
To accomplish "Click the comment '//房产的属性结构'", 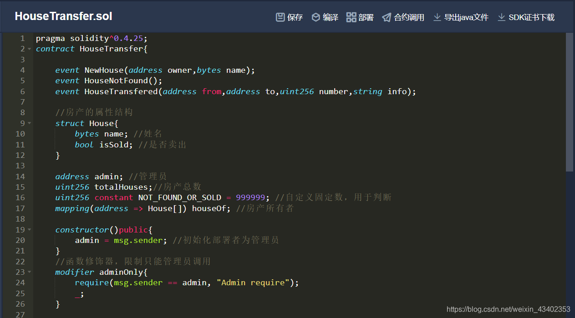I will tap(94, 112).
